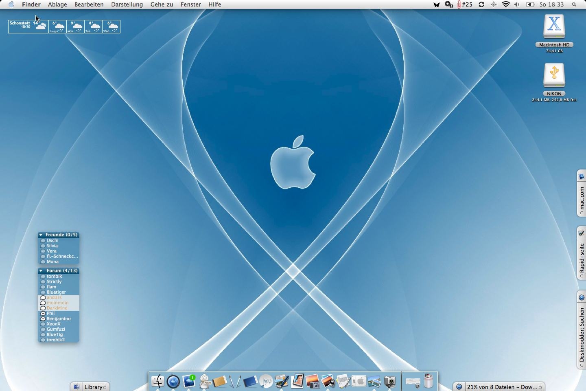Viewport: 586px width, 391px height.
Task: Launch iPhoto sunset and camera icon
Action: click(313, 381)
